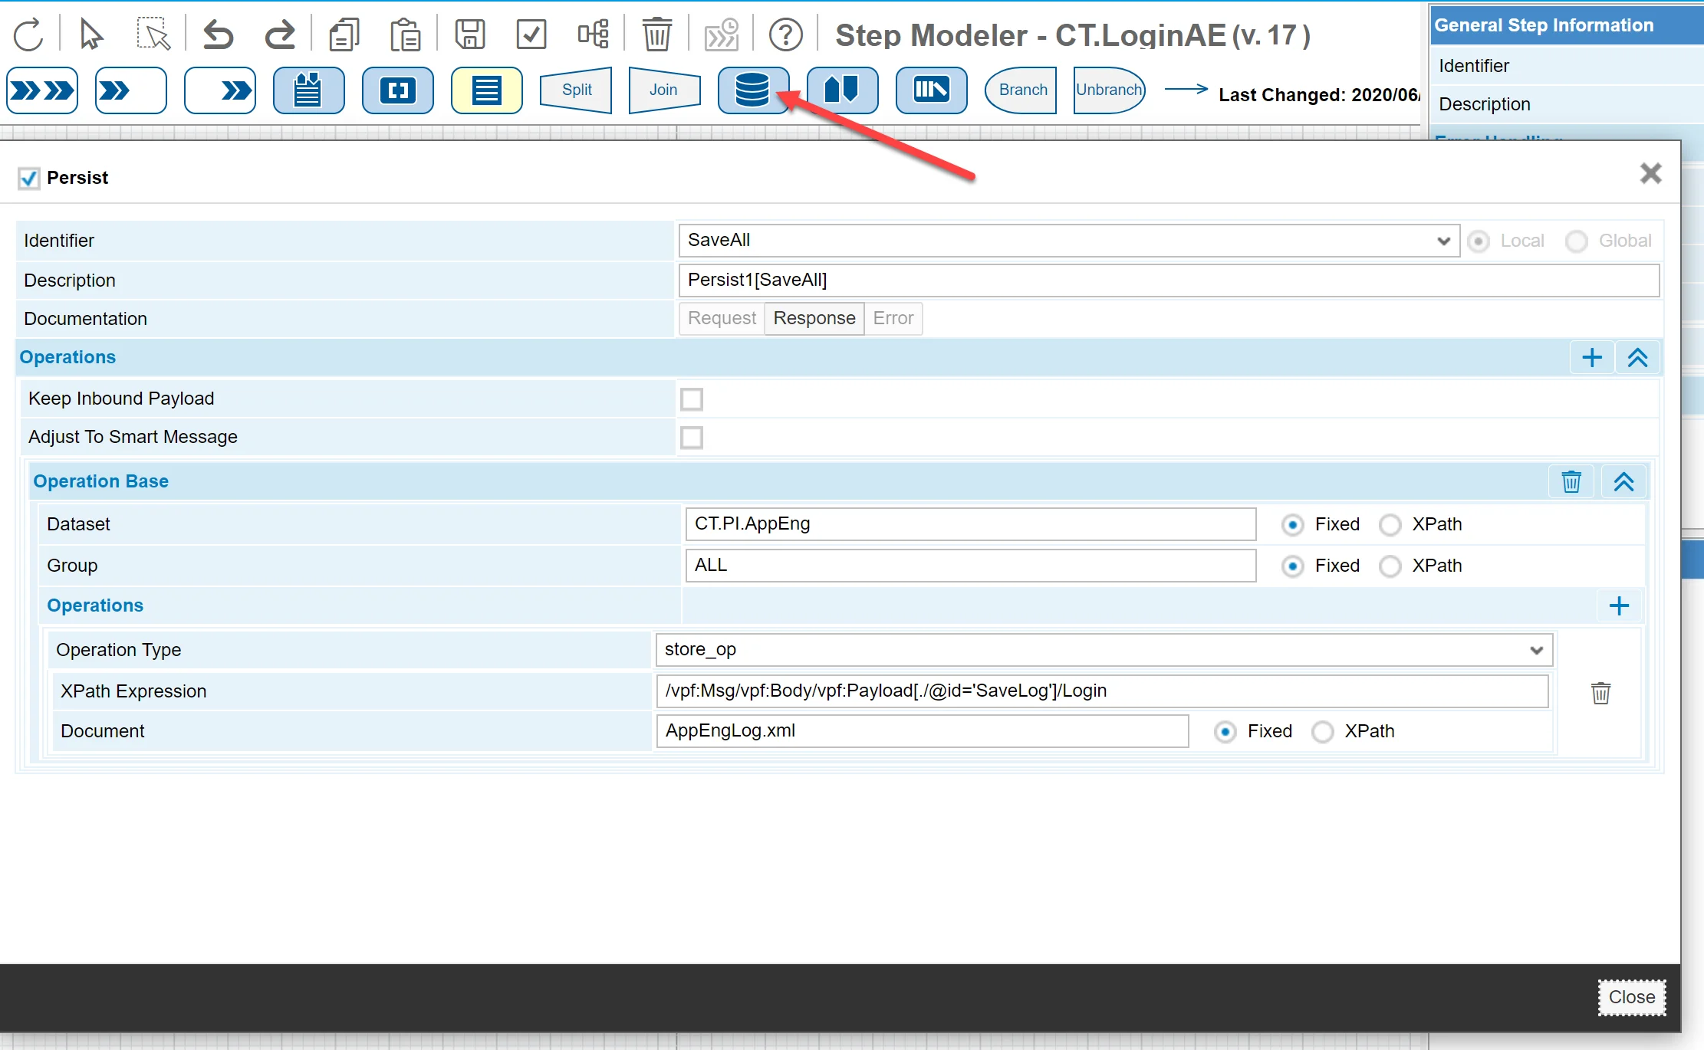Click the Close button
Viewport: 1704px width, 1050px height.
1631,997
